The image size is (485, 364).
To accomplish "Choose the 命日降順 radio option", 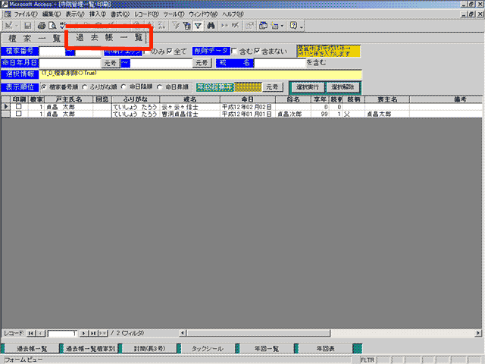I will click(x=126, y=87).
